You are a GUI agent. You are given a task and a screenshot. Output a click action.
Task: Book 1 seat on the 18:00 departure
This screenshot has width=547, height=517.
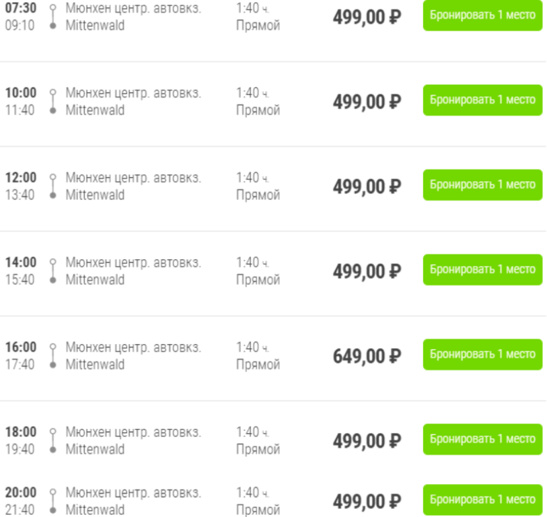click(x=482, y=440)
